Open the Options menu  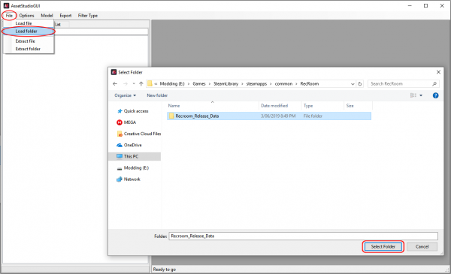27,16
